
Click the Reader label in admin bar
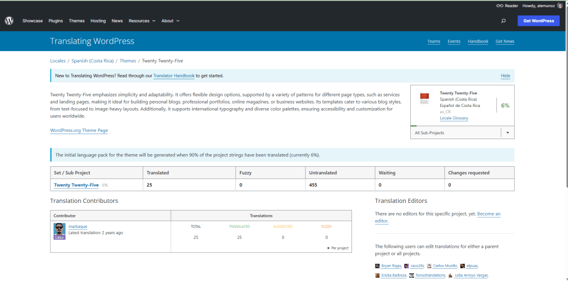click(511, 6)
